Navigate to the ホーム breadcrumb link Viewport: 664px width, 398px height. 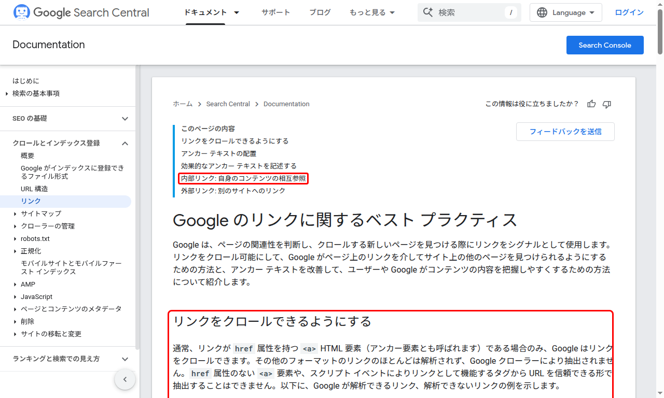point(183,104)
